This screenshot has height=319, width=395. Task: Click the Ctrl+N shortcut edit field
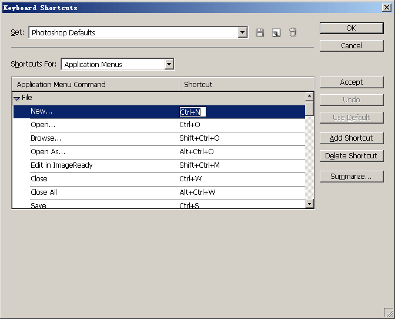[193, 112]
